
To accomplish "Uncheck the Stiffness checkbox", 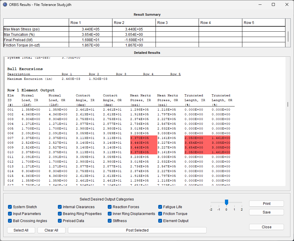I will pyautogui.click(x=110, y=221).
